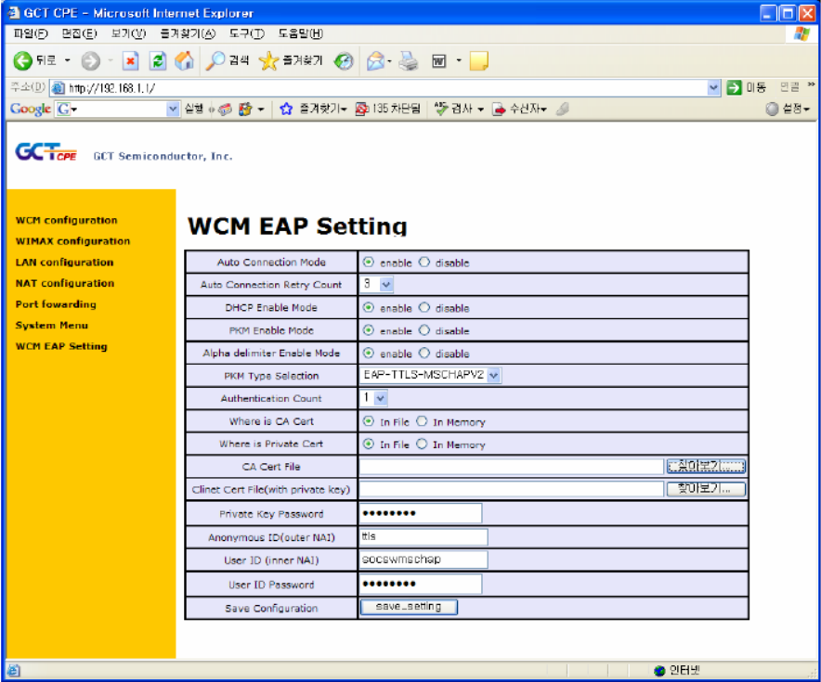Open the System Menu sidebar link

(52, 326)
